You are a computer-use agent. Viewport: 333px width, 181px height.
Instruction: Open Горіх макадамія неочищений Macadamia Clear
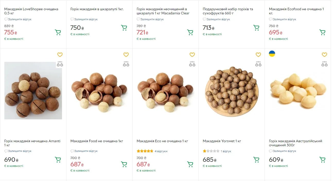(163, 11)
